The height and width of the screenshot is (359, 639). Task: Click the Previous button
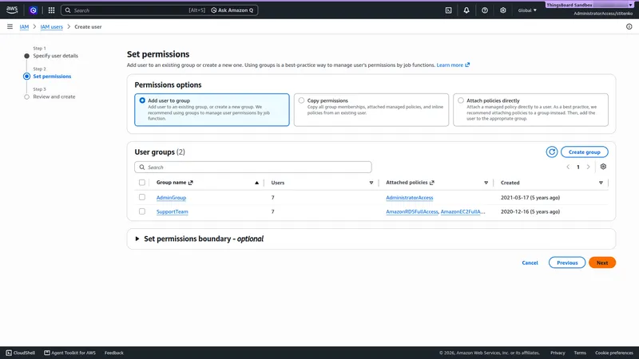(x=567, y=262)
